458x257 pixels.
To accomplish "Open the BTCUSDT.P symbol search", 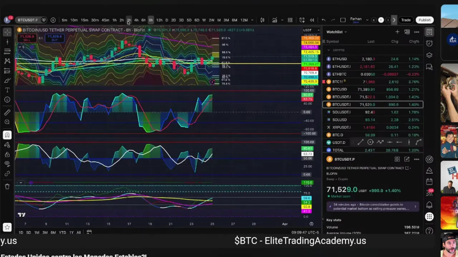I will point(28,20).
